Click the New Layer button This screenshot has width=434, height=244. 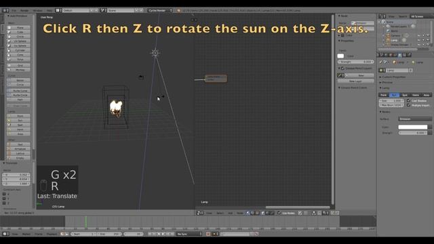(355, 81)
